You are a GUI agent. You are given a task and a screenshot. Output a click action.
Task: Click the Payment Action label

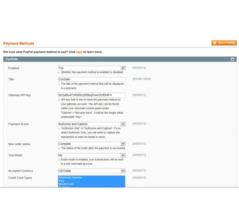18,124
